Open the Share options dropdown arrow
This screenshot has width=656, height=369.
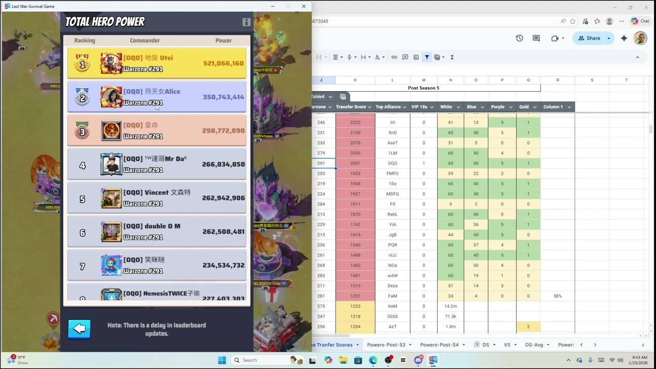[609, 38]
